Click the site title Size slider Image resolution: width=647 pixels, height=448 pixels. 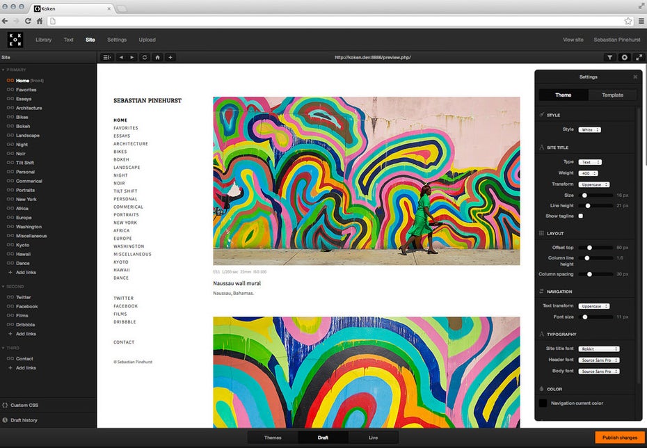596,195
